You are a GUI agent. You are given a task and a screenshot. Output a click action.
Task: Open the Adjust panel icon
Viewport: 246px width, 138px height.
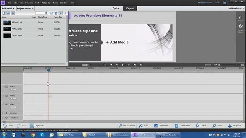[x=240, y=18]
